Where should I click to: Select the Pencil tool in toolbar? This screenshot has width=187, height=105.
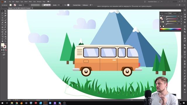[2, 22]
